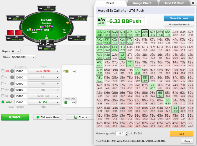Select the A2s cell in range chart
The height and width of the screenshot is (146, 197).
(x=190, y=33)
